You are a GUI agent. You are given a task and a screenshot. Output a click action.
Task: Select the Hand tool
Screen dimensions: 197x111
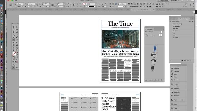14,50
